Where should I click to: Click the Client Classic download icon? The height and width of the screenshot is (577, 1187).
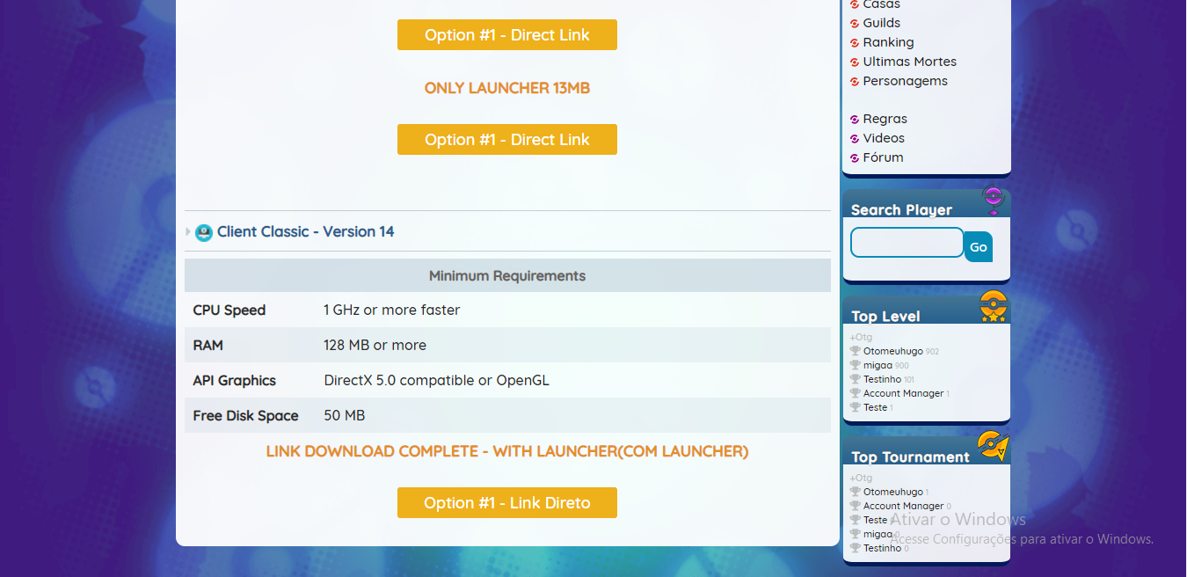pos(204,232)
